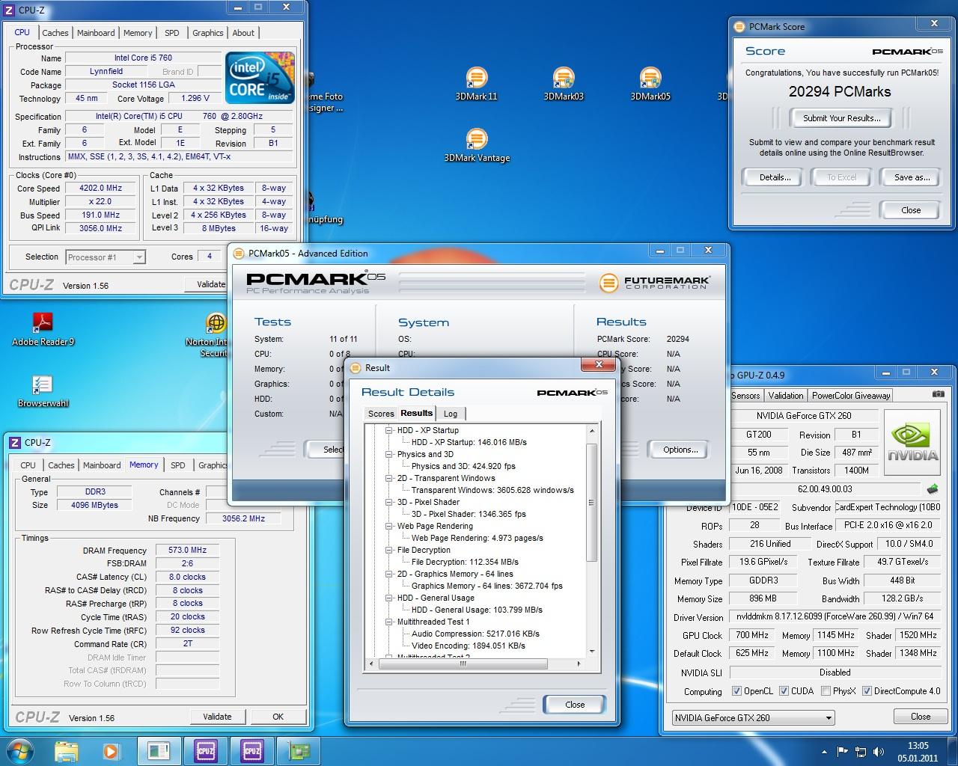958x766 pixels.
Task: Close the Result Details dialog via Close button
Action: click(575, 705)
